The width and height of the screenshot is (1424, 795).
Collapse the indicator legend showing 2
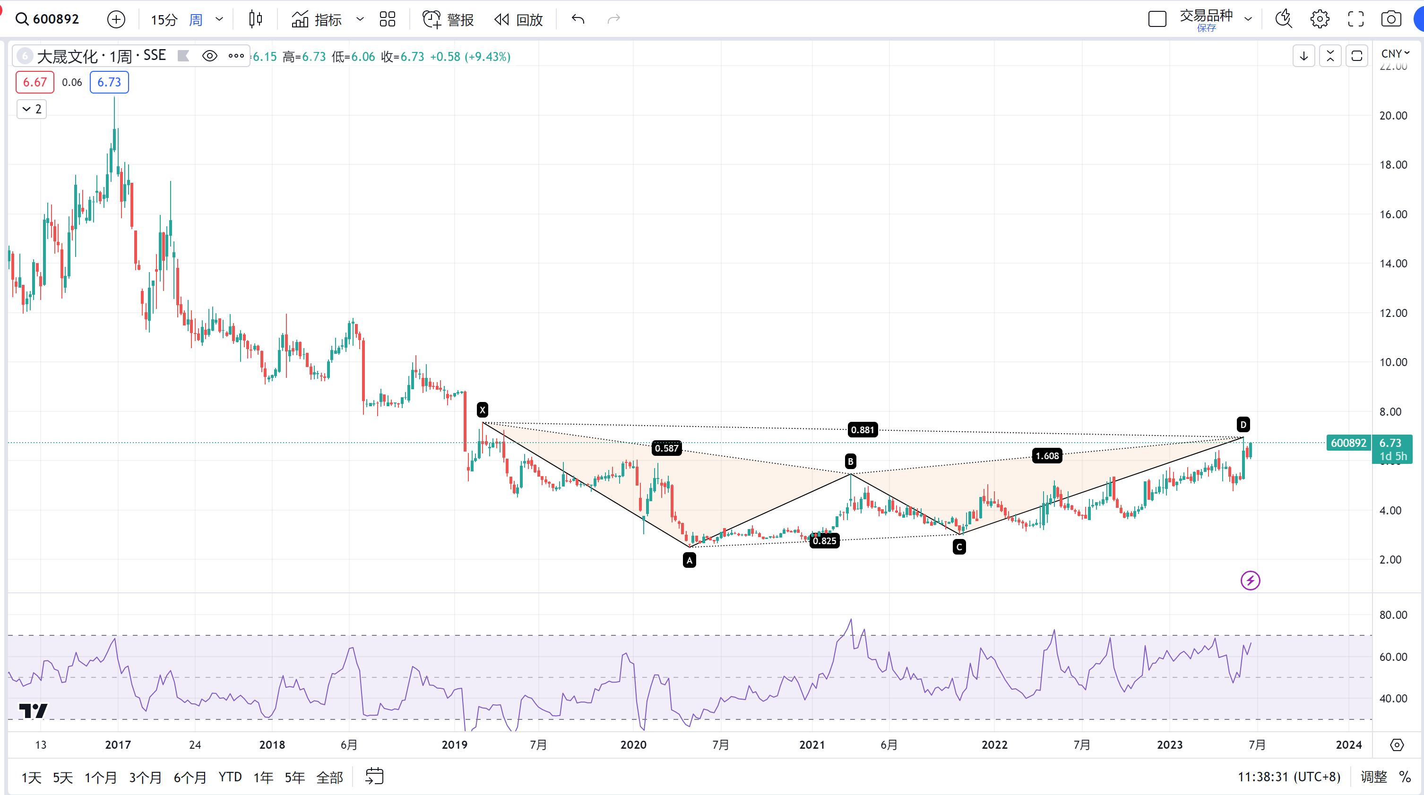32,109
